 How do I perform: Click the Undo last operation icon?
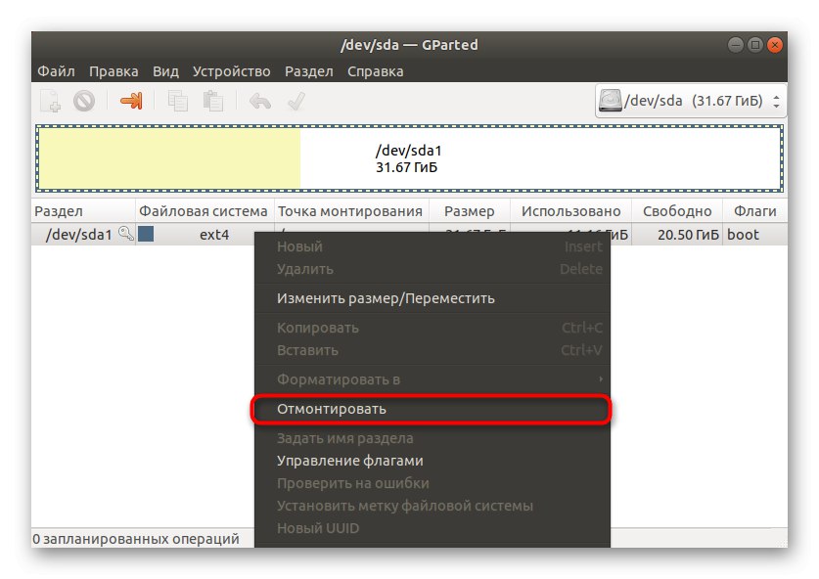(x=259, y=102)
